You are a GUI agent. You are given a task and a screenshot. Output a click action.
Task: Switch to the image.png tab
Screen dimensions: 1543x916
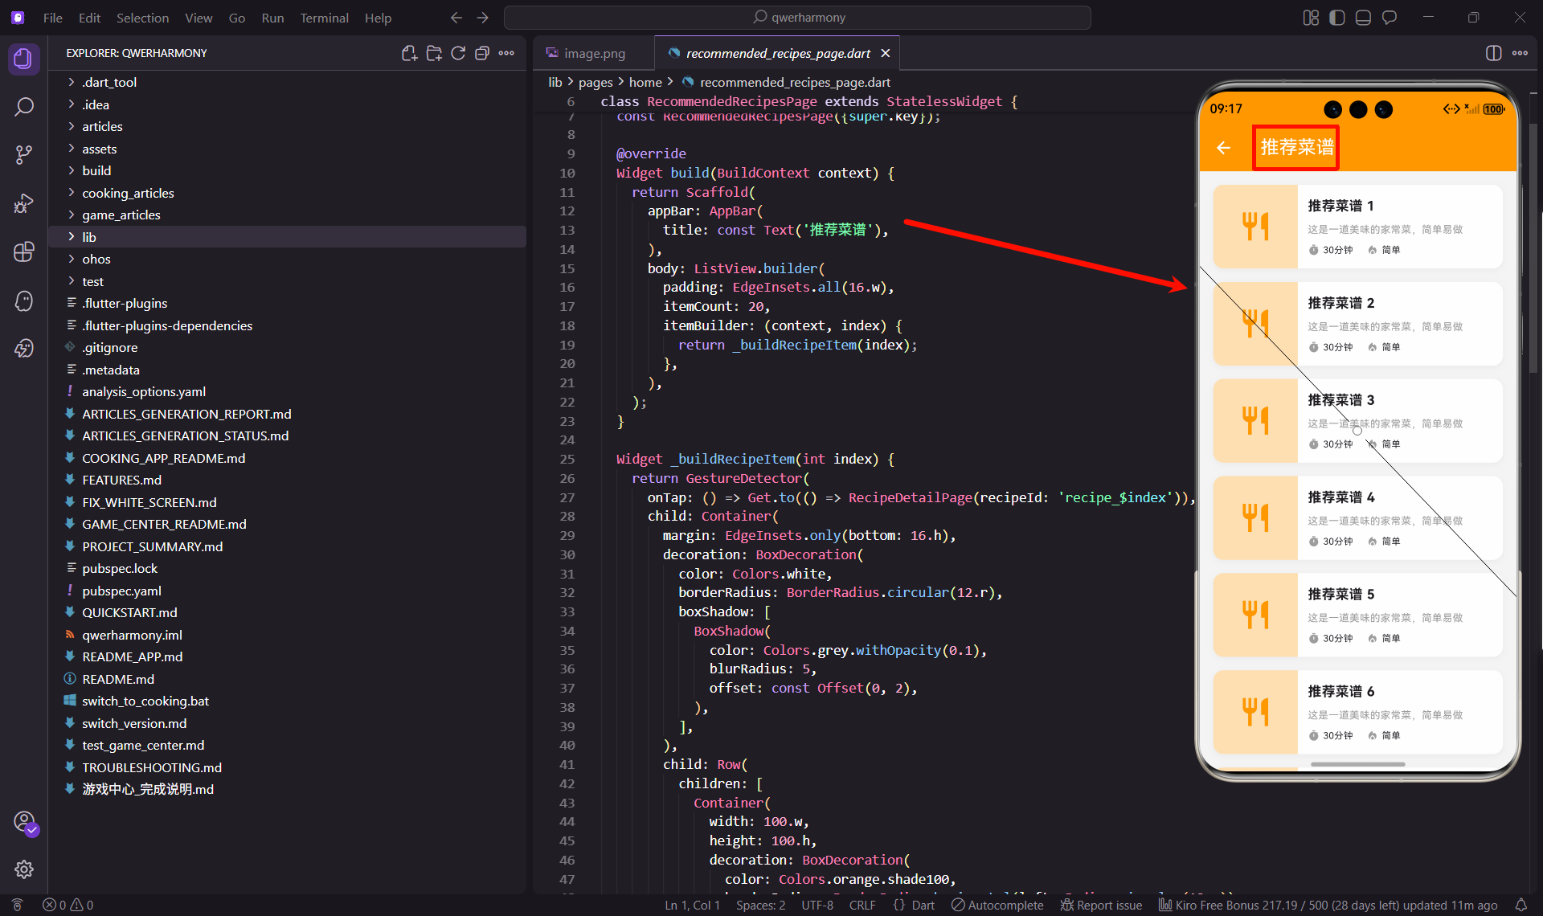pos(594,53)
